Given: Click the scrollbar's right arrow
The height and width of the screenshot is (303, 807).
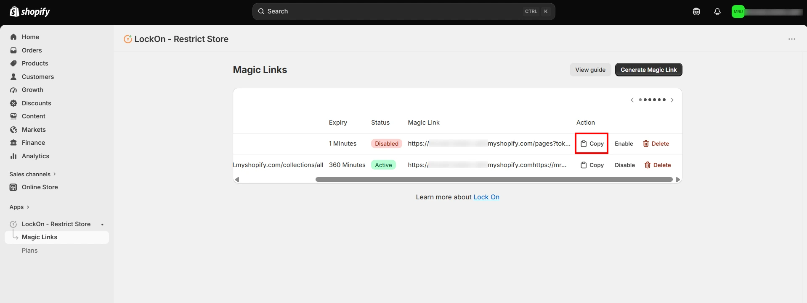Looking at the screenshot, I should (x=678, y=180).
